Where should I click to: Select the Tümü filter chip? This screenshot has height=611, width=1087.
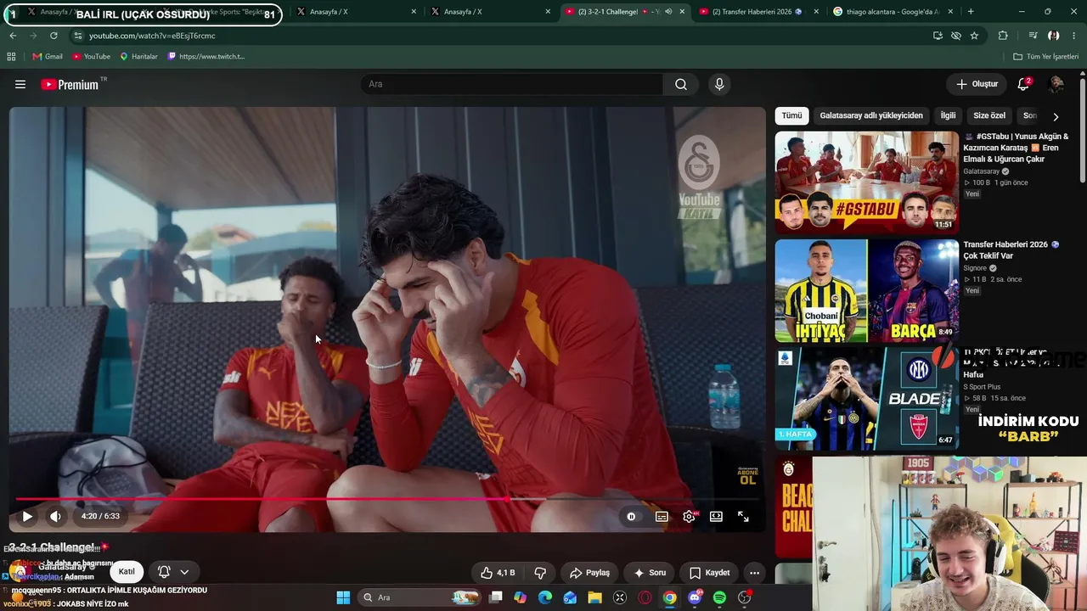click(x=791, y=115)
